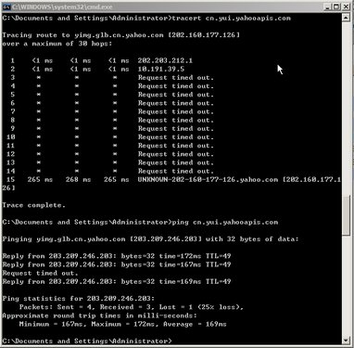Click the 'Minimum = 167ms' statistics line

123,324
